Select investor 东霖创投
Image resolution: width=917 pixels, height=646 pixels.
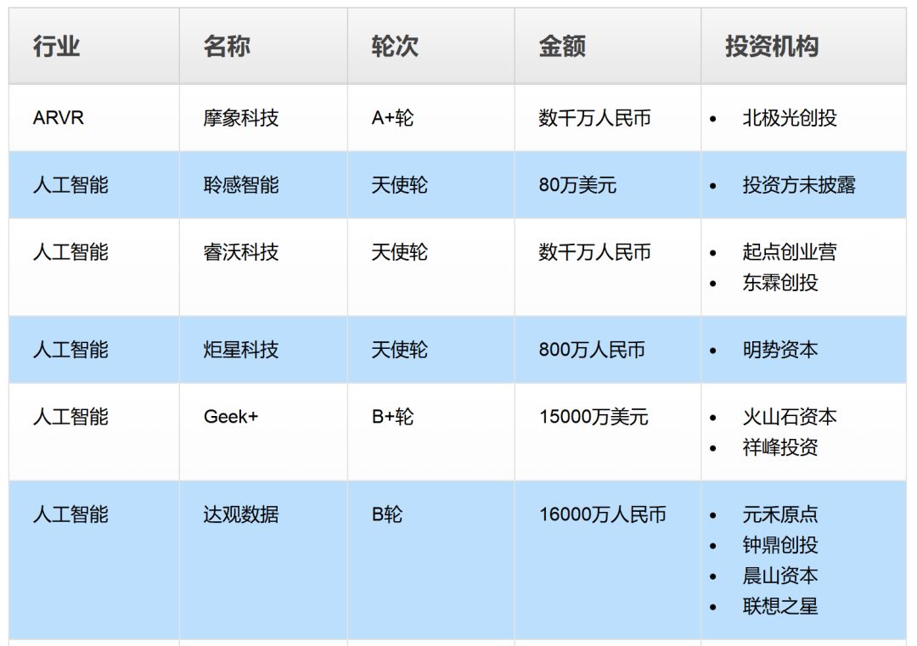pyautogui.click(x=780, y=283)
